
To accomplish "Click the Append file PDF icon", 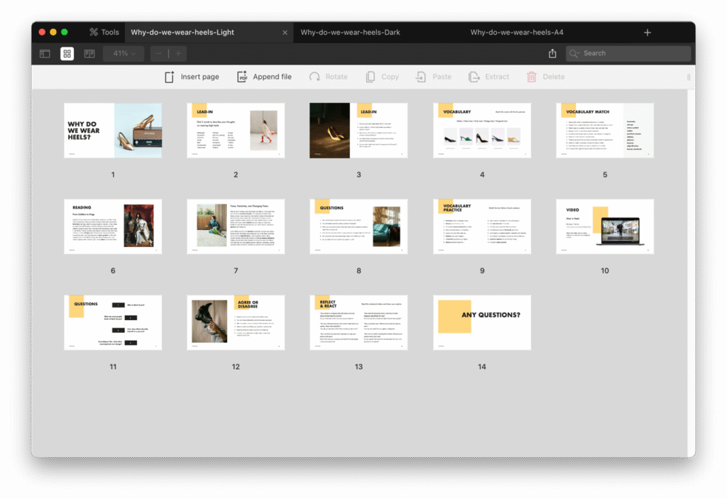I will tap(242, 77).
